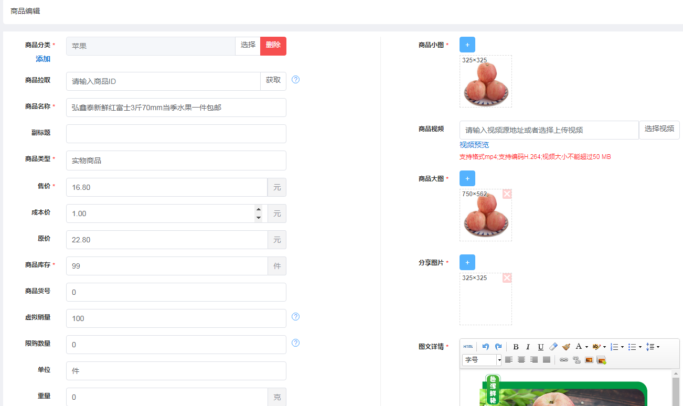Click the insert single image icon
This screenshot has height=406, width=683.
[x=589, y=360]
